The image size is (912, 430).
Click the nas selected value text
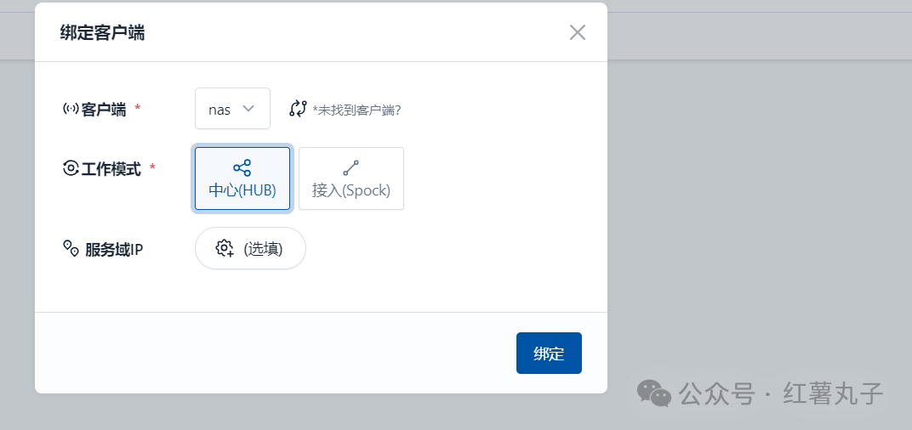(219, 110)
